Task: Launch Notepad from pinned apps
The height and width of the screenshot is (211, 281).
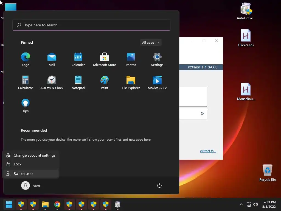Action: point(78,82)
